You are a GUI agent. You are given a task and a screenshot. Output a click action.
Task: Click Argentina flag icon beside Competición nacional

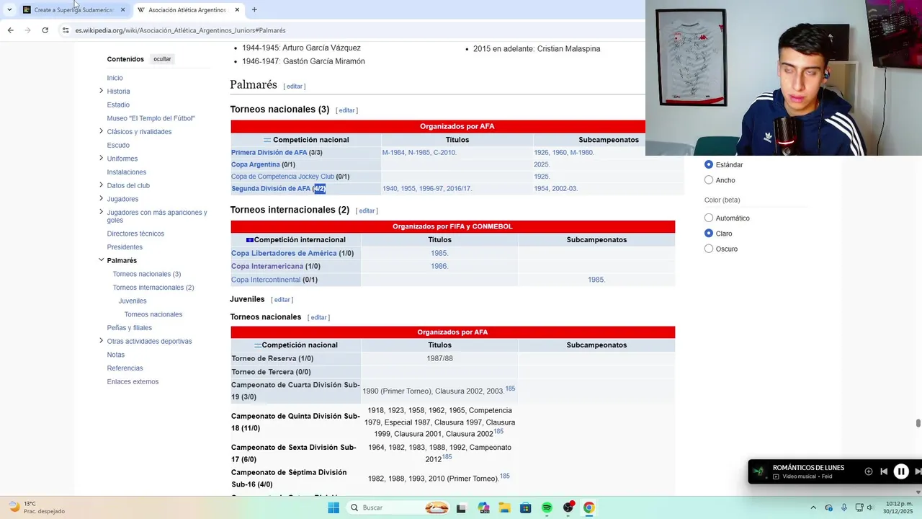tap(267, 140)
